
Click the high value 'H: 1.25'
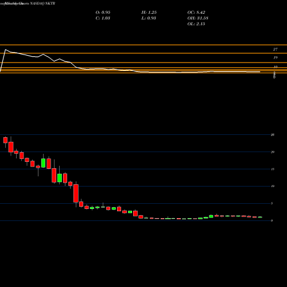(149, 12)
